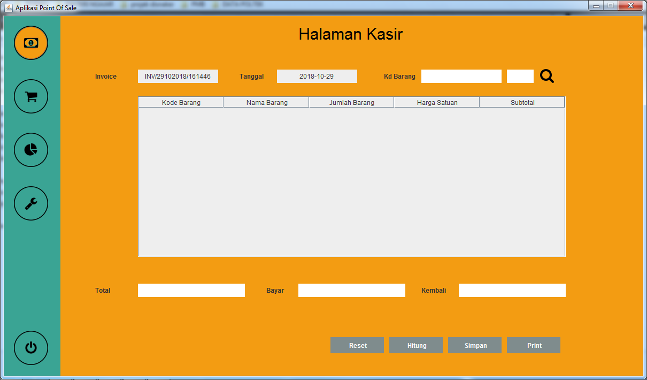Screen dimensions: 647x380
Task: Select the wrench settings sidebar icon
Action: (x=30, y=203)
